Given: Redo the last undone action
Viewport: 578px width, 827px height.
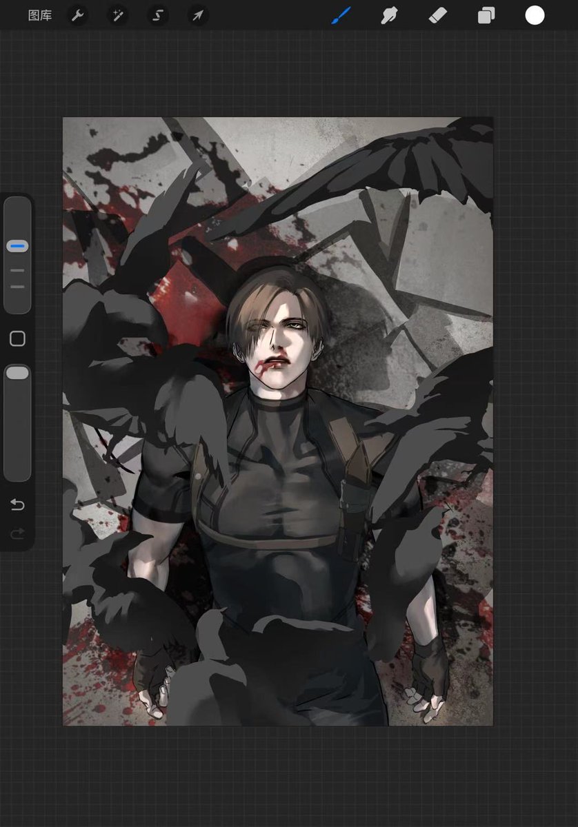Looking at the screenshot, I should coord(17,533).
